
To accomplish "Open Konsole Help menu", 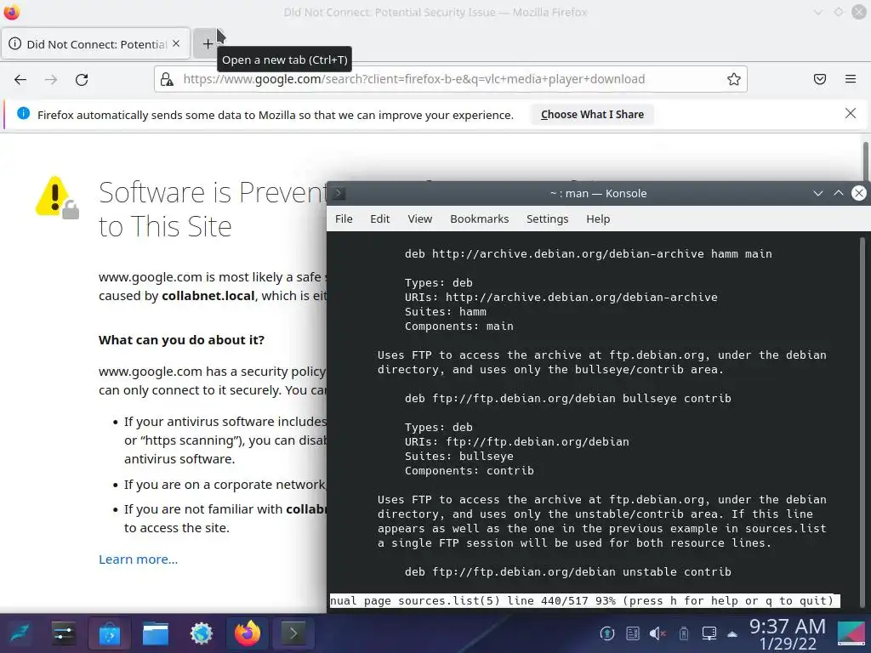I will (598, 219).
